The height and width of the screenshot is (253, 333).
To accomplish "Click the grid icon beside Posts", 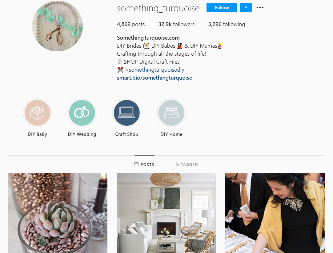I will click(137, 164).
